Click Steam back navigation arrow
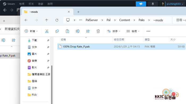This screenshot has width=186, height=104. click(x=5, y=10)
